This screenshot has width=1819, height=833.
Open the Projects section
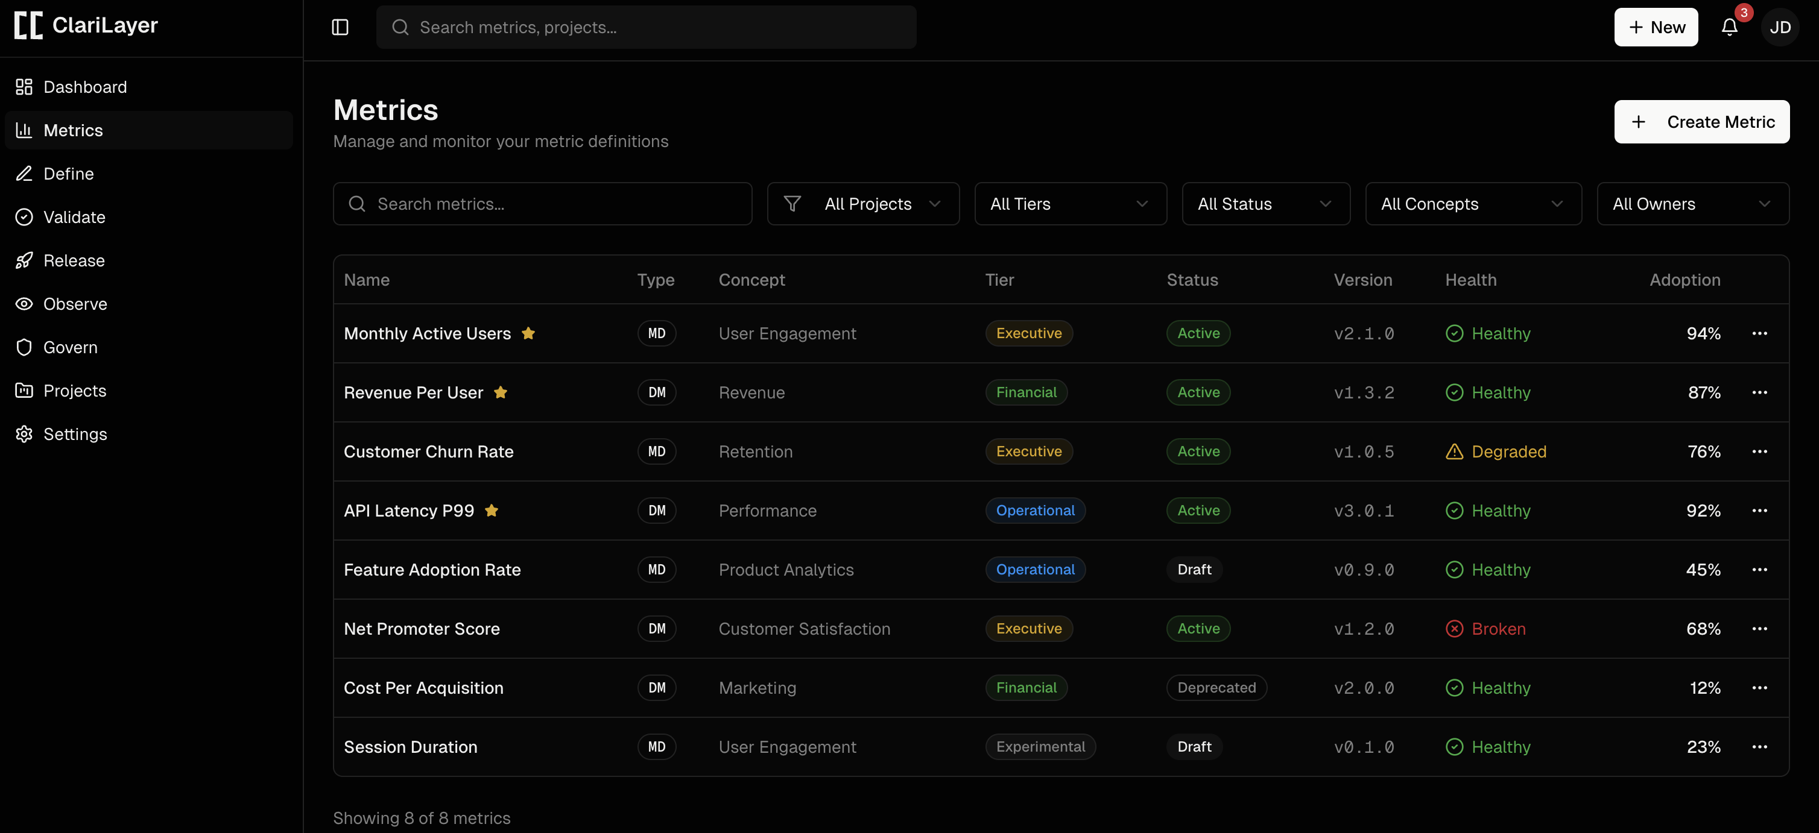[75, 391]
